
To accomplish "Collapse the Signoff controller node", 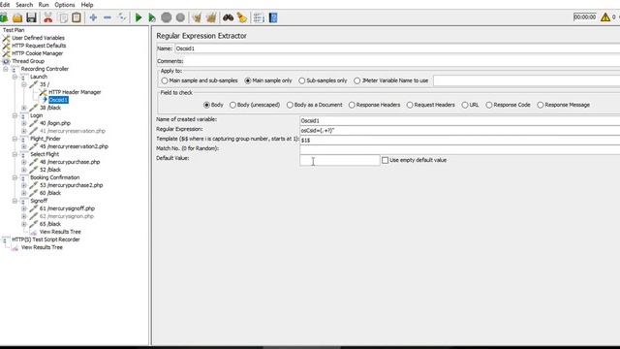I will coord(15,201).
